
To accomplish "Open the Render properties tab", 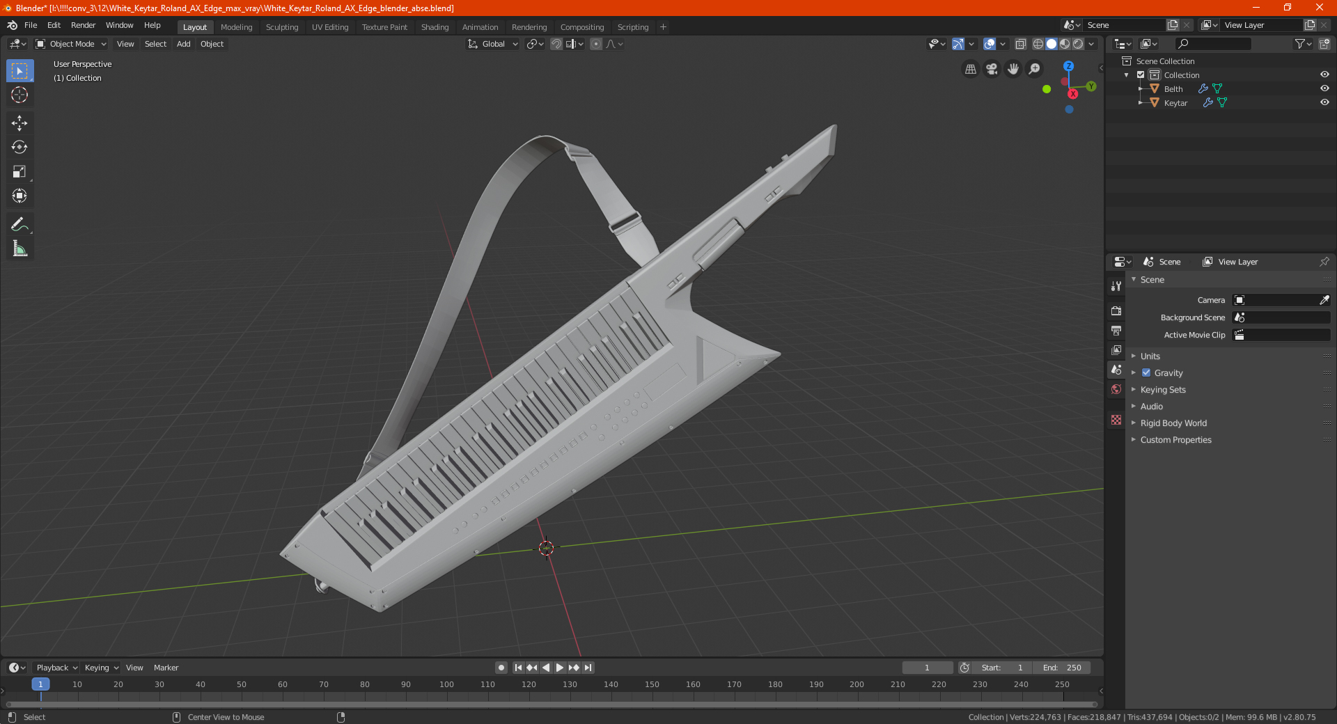I will pyautogui.click(x=1116, y=310).
